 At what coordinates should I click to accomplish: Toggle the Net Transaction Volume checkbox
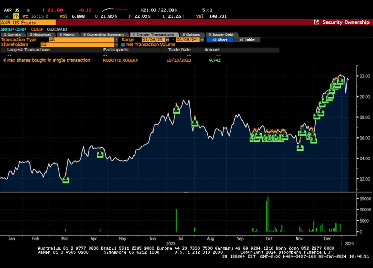pyautogui.click(x=123, y=45)
